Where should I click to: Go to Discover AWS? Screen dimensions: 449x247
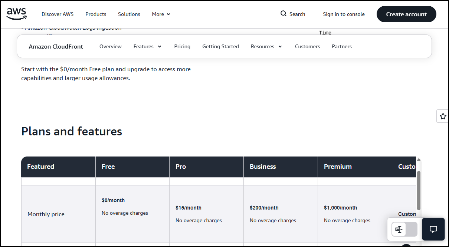[x=58, y=14]
